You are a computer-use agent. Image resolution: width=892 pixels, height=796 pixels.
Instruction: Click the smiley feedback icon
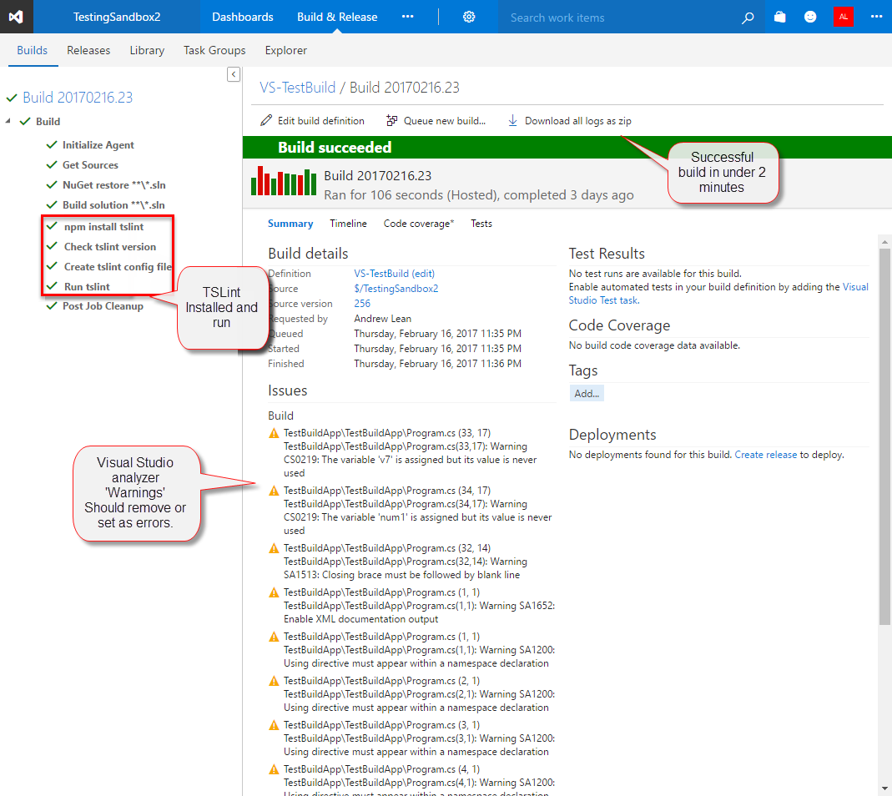tap(810, 17)
